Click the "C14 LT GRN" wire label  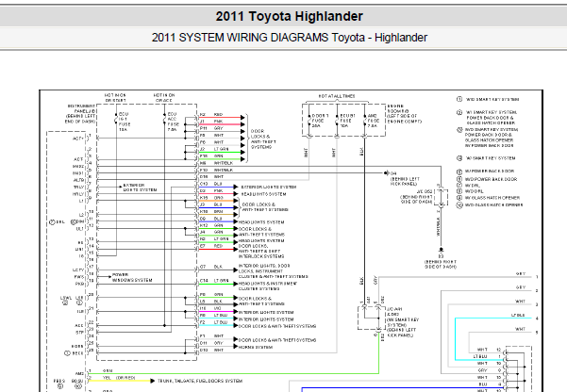[x=214, y=281]
